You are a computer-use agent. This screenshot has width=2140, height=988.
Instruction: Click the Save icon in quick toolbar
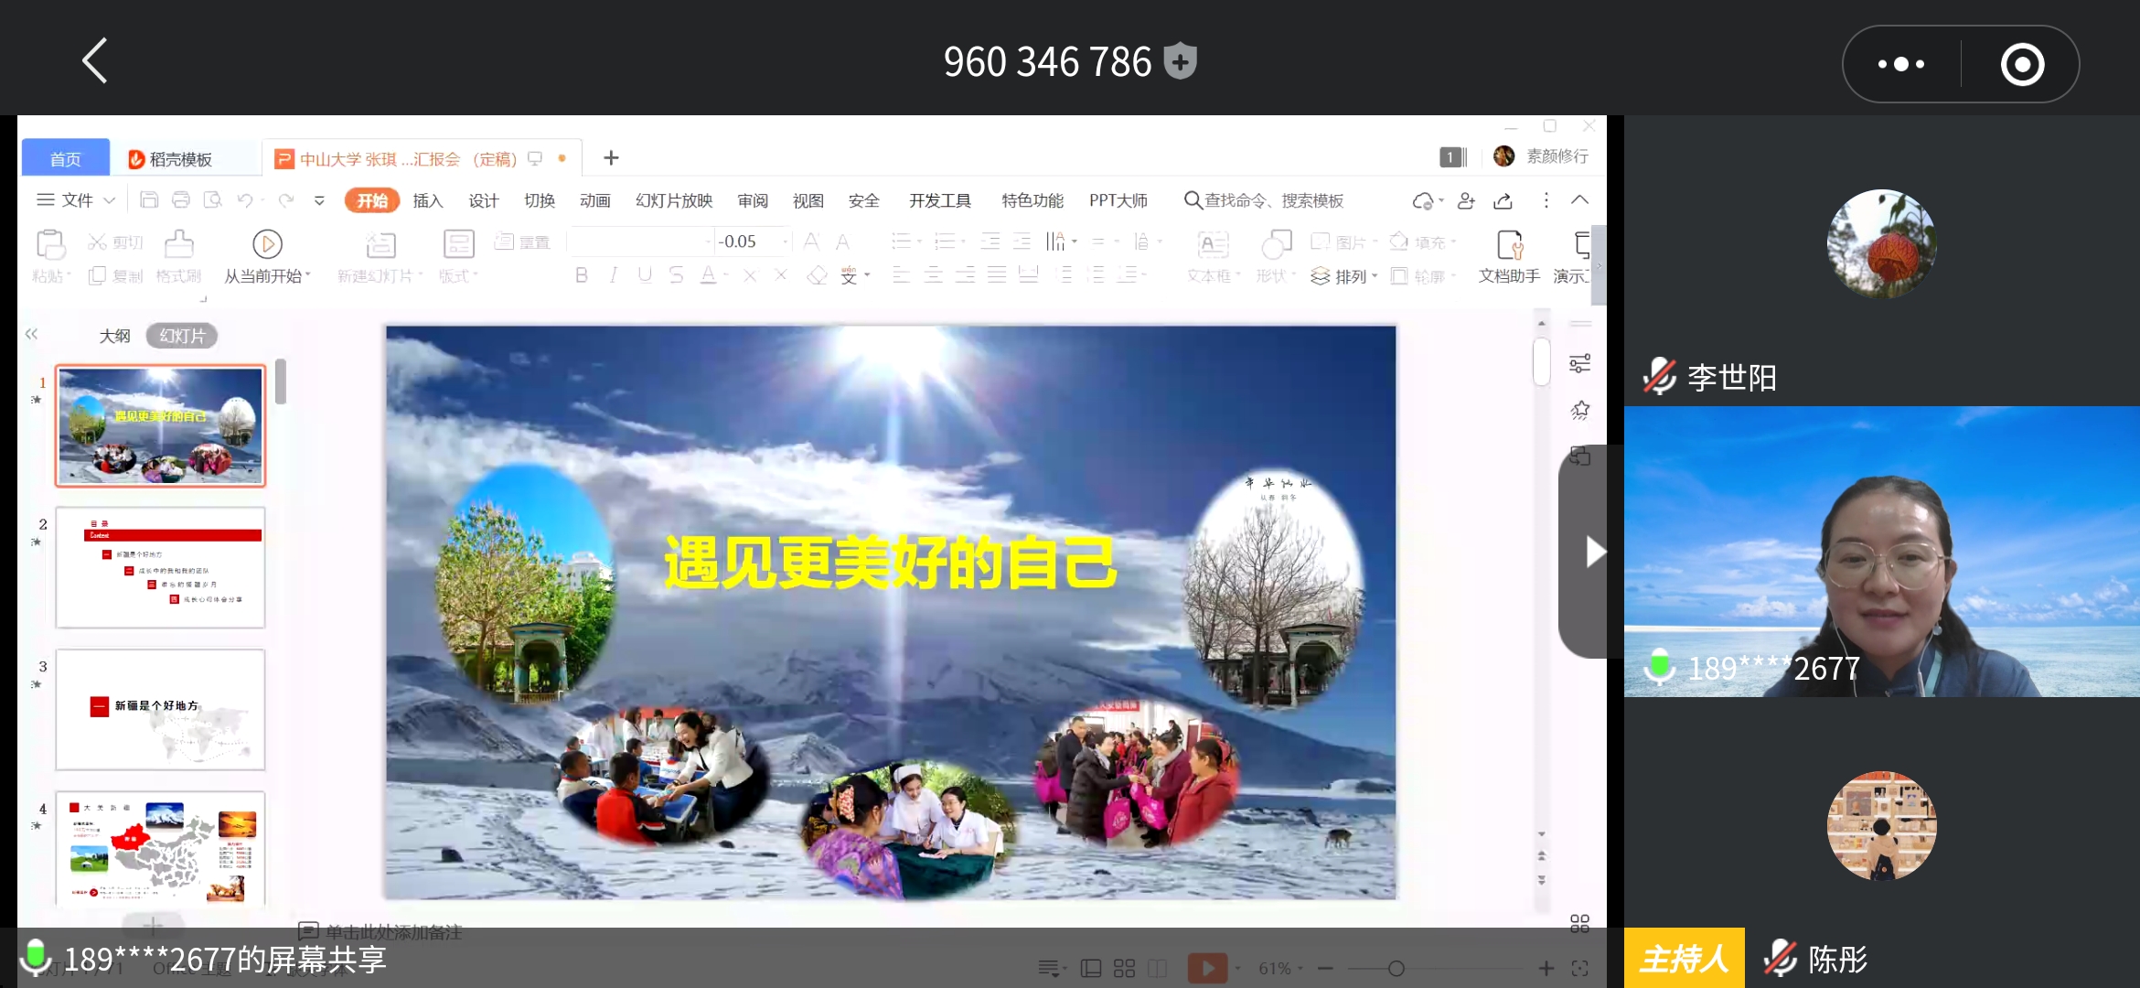[x=149, y=200]
